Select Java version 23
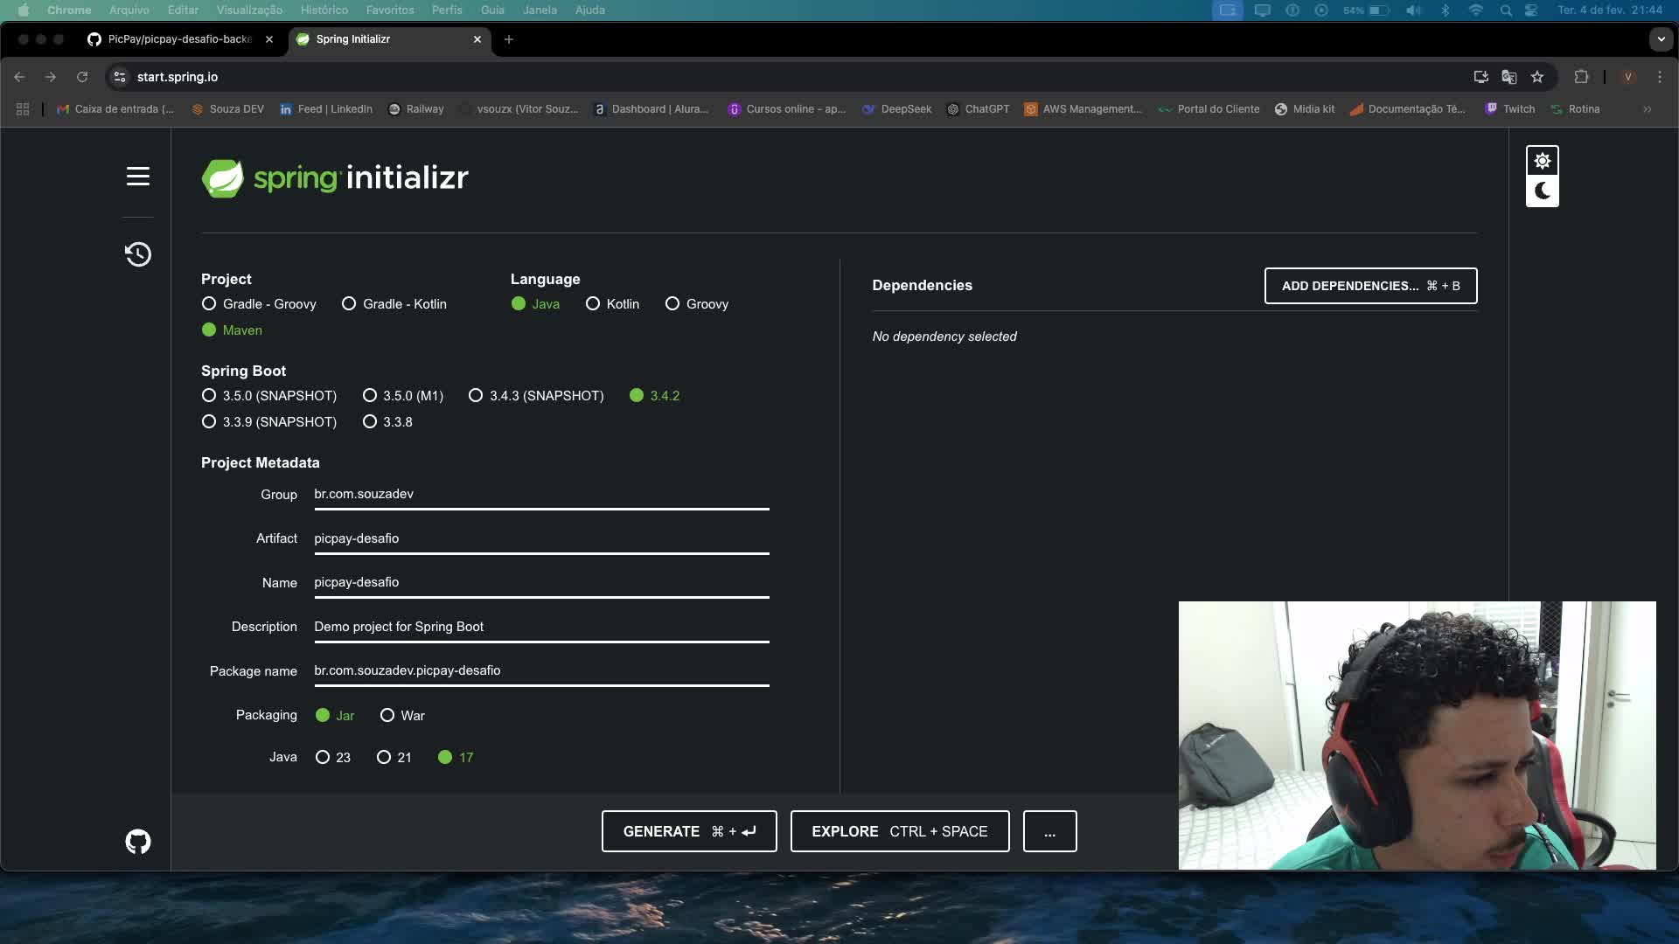 click(x=333, y=758)
